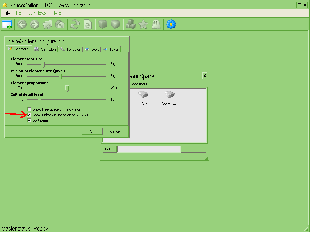This screenshot has width=310, height=232.
Task: Open the Windows menu
Action: (37, 13)
